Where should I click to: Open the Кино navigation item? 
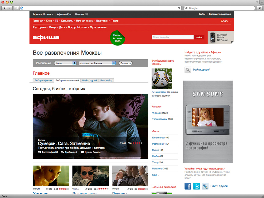coord(49,21)
